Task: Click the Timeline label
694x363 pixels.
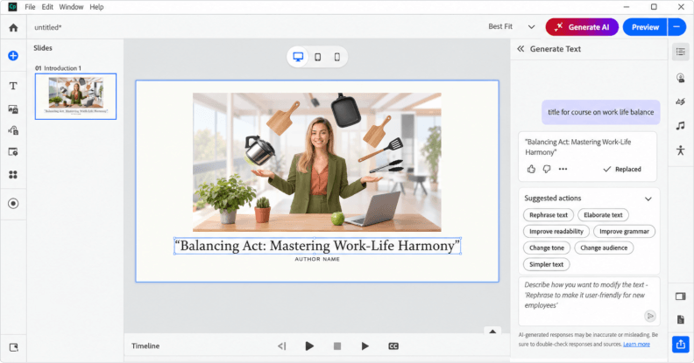Action: [x=145, y=346]
